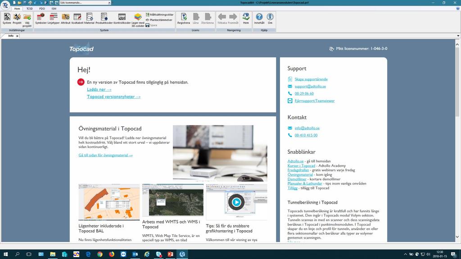This screenshot has width=461, height=259.
Task: Open Innehåll help icon
Action: tap(259, 19)
